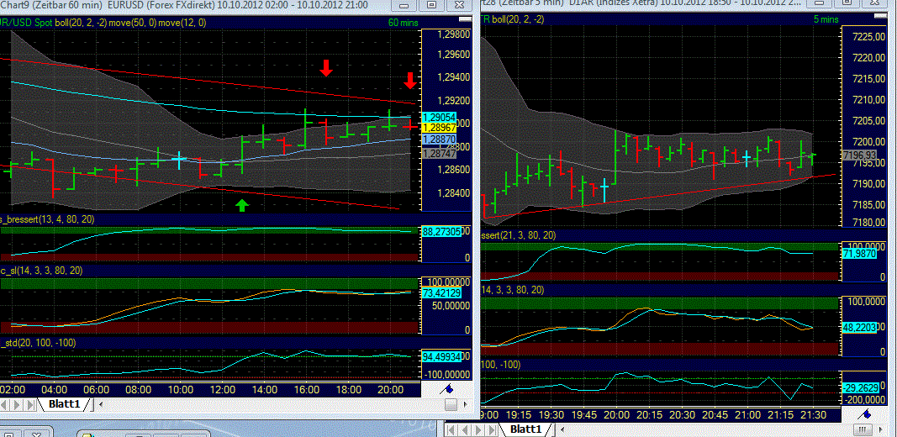Click scroll-left arrow of DAX horizontal scrollbar
The height and width of the screenshot is (437, 897).
[562, 429]
